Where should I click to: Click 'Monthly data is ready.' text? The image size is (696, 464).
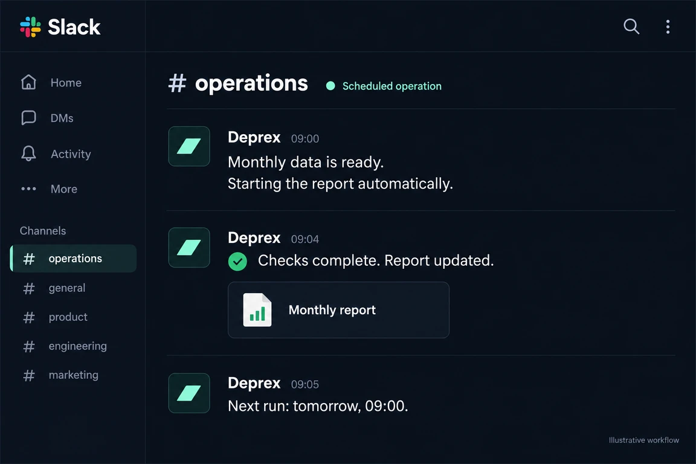[306, 162]
